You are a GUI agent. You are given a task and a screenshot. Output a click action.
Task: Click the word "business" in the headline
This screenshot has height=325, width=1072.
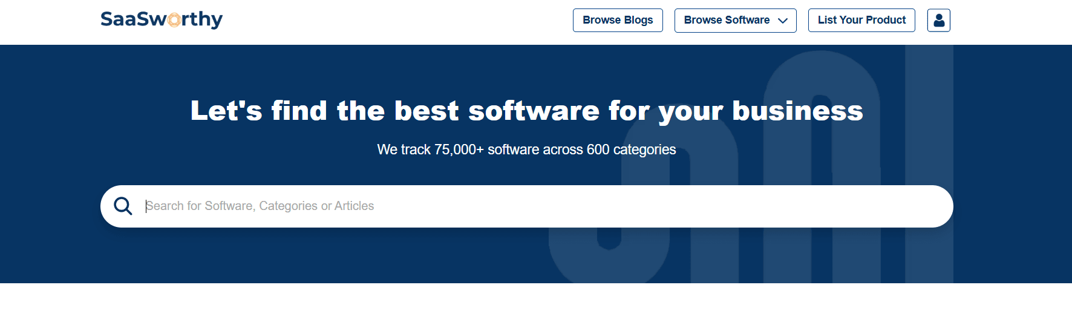(797, 111)
